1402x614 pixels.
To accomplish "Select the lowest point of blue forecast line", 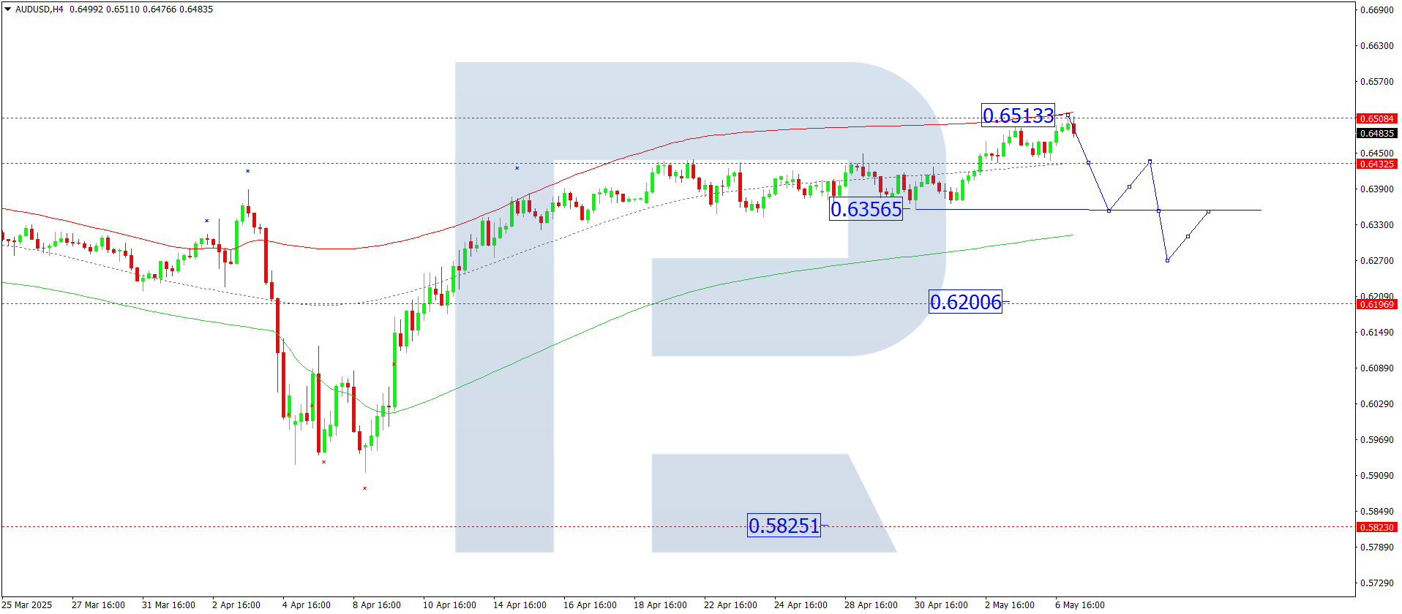I will point(1167,260).
